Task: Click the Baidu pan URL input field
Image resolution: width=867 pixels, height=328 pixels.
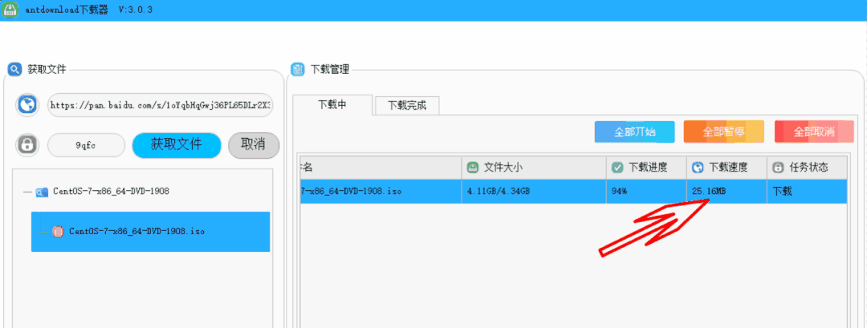Action: click(x=161, y=105)
